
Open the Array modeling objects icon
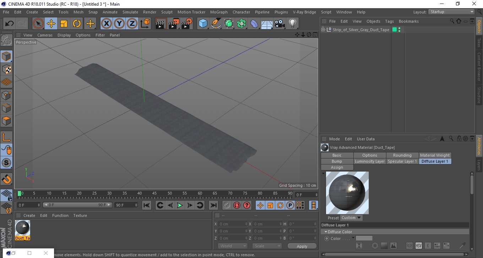241,24
